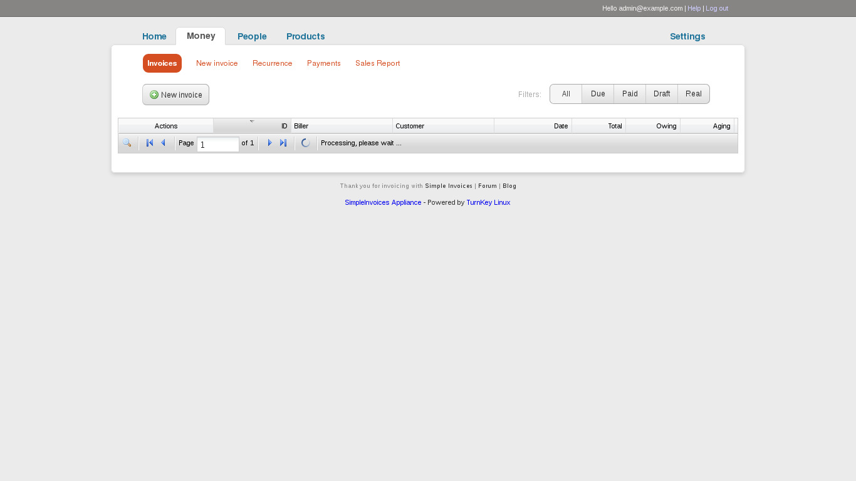Jump to last page of invoices

tap(283, 143)
